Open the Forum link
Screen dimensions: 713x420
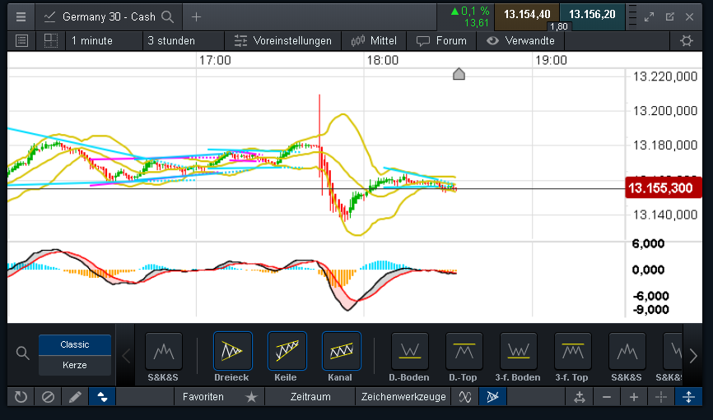click(442, 40)
